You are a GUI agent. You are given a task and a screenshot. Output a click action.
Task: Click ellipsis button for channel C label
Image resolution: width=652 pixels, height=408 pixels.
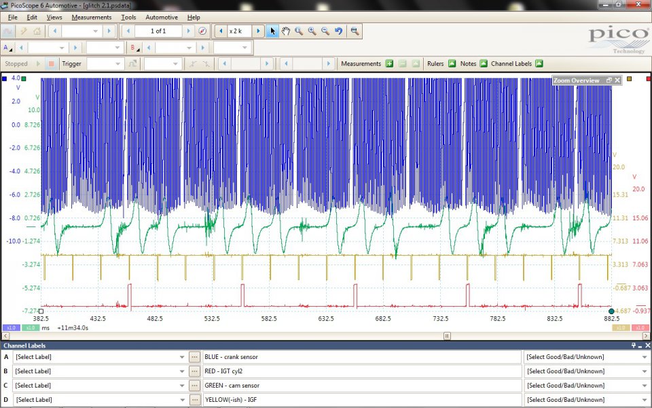pos(194,386)
